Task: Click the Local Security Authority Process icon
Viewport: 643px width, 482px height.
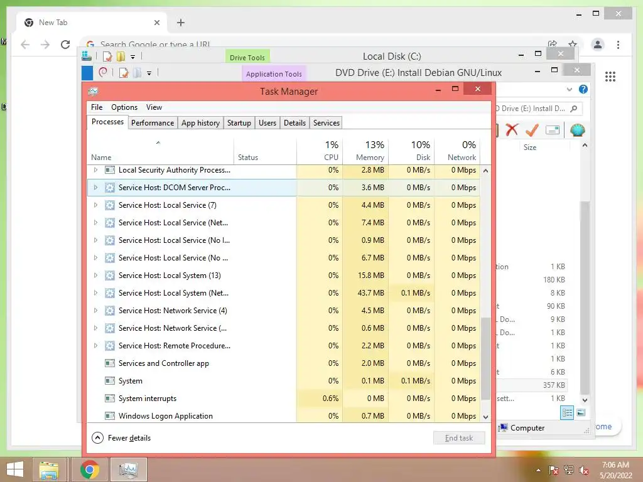Action: click(109, 169)
